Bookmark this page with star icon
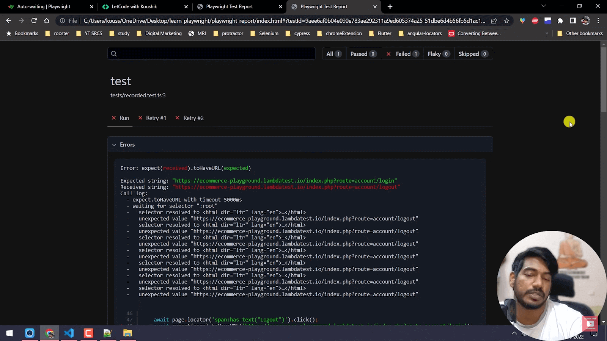The image size is (607, 341). (506, 21)
